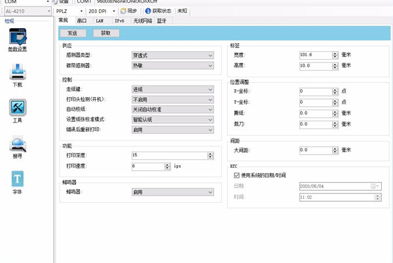Click the X-坐标 input field
393x263 pixels.
click(x=316, y=92)
